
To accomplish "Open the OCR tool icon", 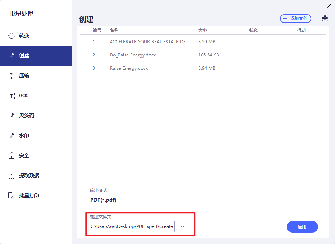I will pyautogui.click(x=11, y=96).
